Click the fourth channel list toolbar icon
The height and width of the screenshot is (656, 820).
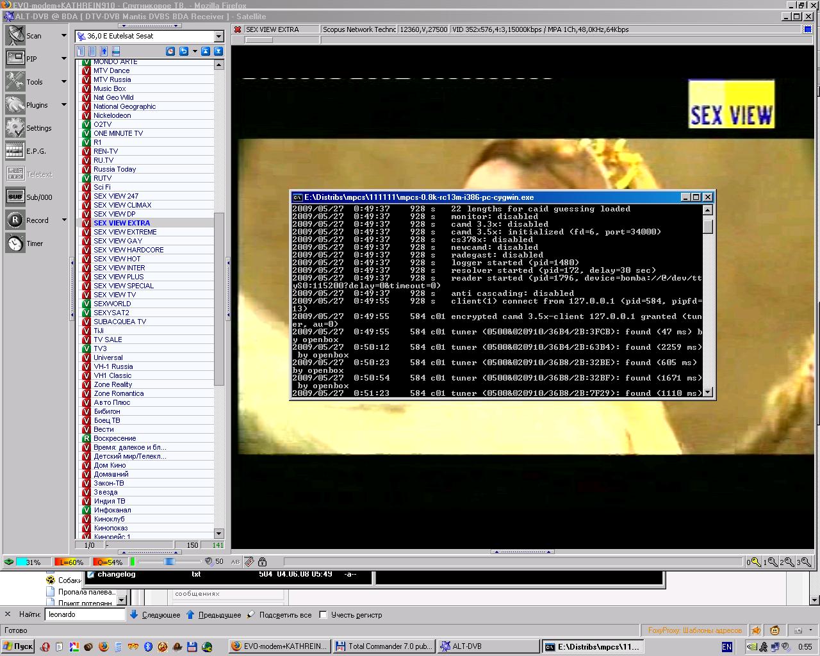click(115, 51)
